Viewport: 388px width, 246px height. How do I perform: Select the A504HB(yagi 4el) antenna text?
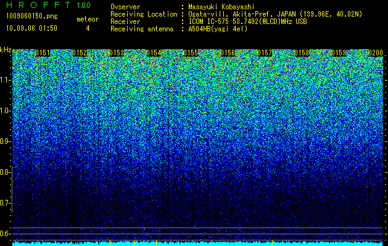point(218,29)
